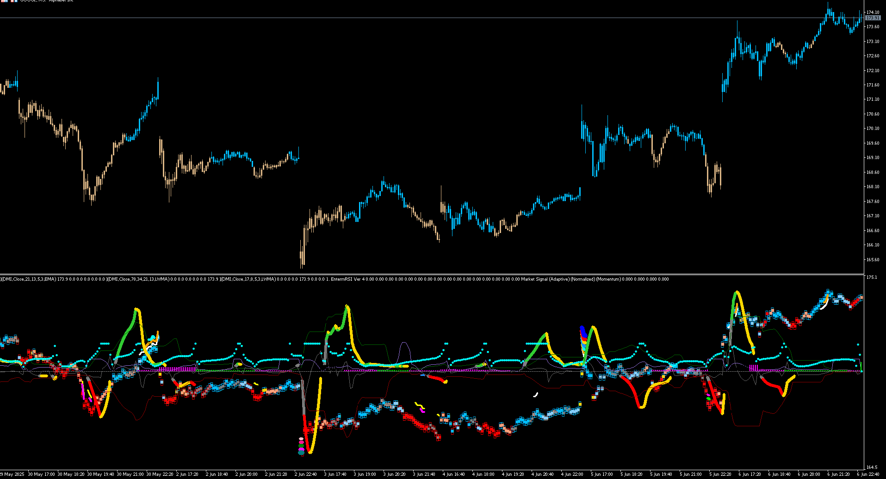
Task: Click the 173.10 price scale label
Action: 873,42
